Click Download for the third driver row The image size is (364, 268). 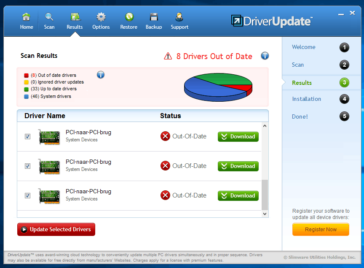click(238, 196)
